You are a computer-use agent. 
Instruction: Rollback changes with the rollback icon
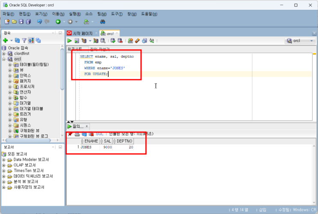click(x=120, y=41)
